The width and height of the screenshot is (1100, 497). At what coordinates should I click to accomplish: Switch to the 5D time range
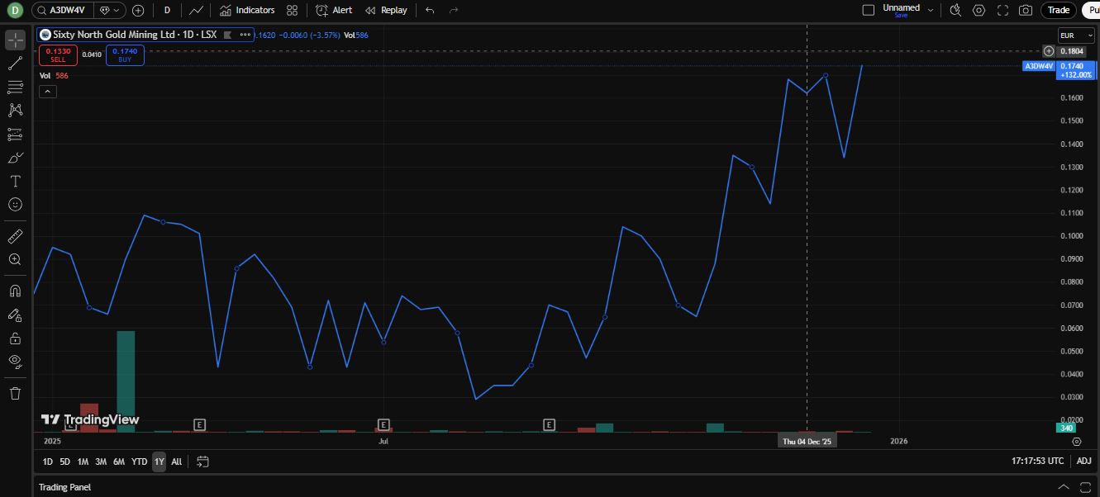pos(65,461)
